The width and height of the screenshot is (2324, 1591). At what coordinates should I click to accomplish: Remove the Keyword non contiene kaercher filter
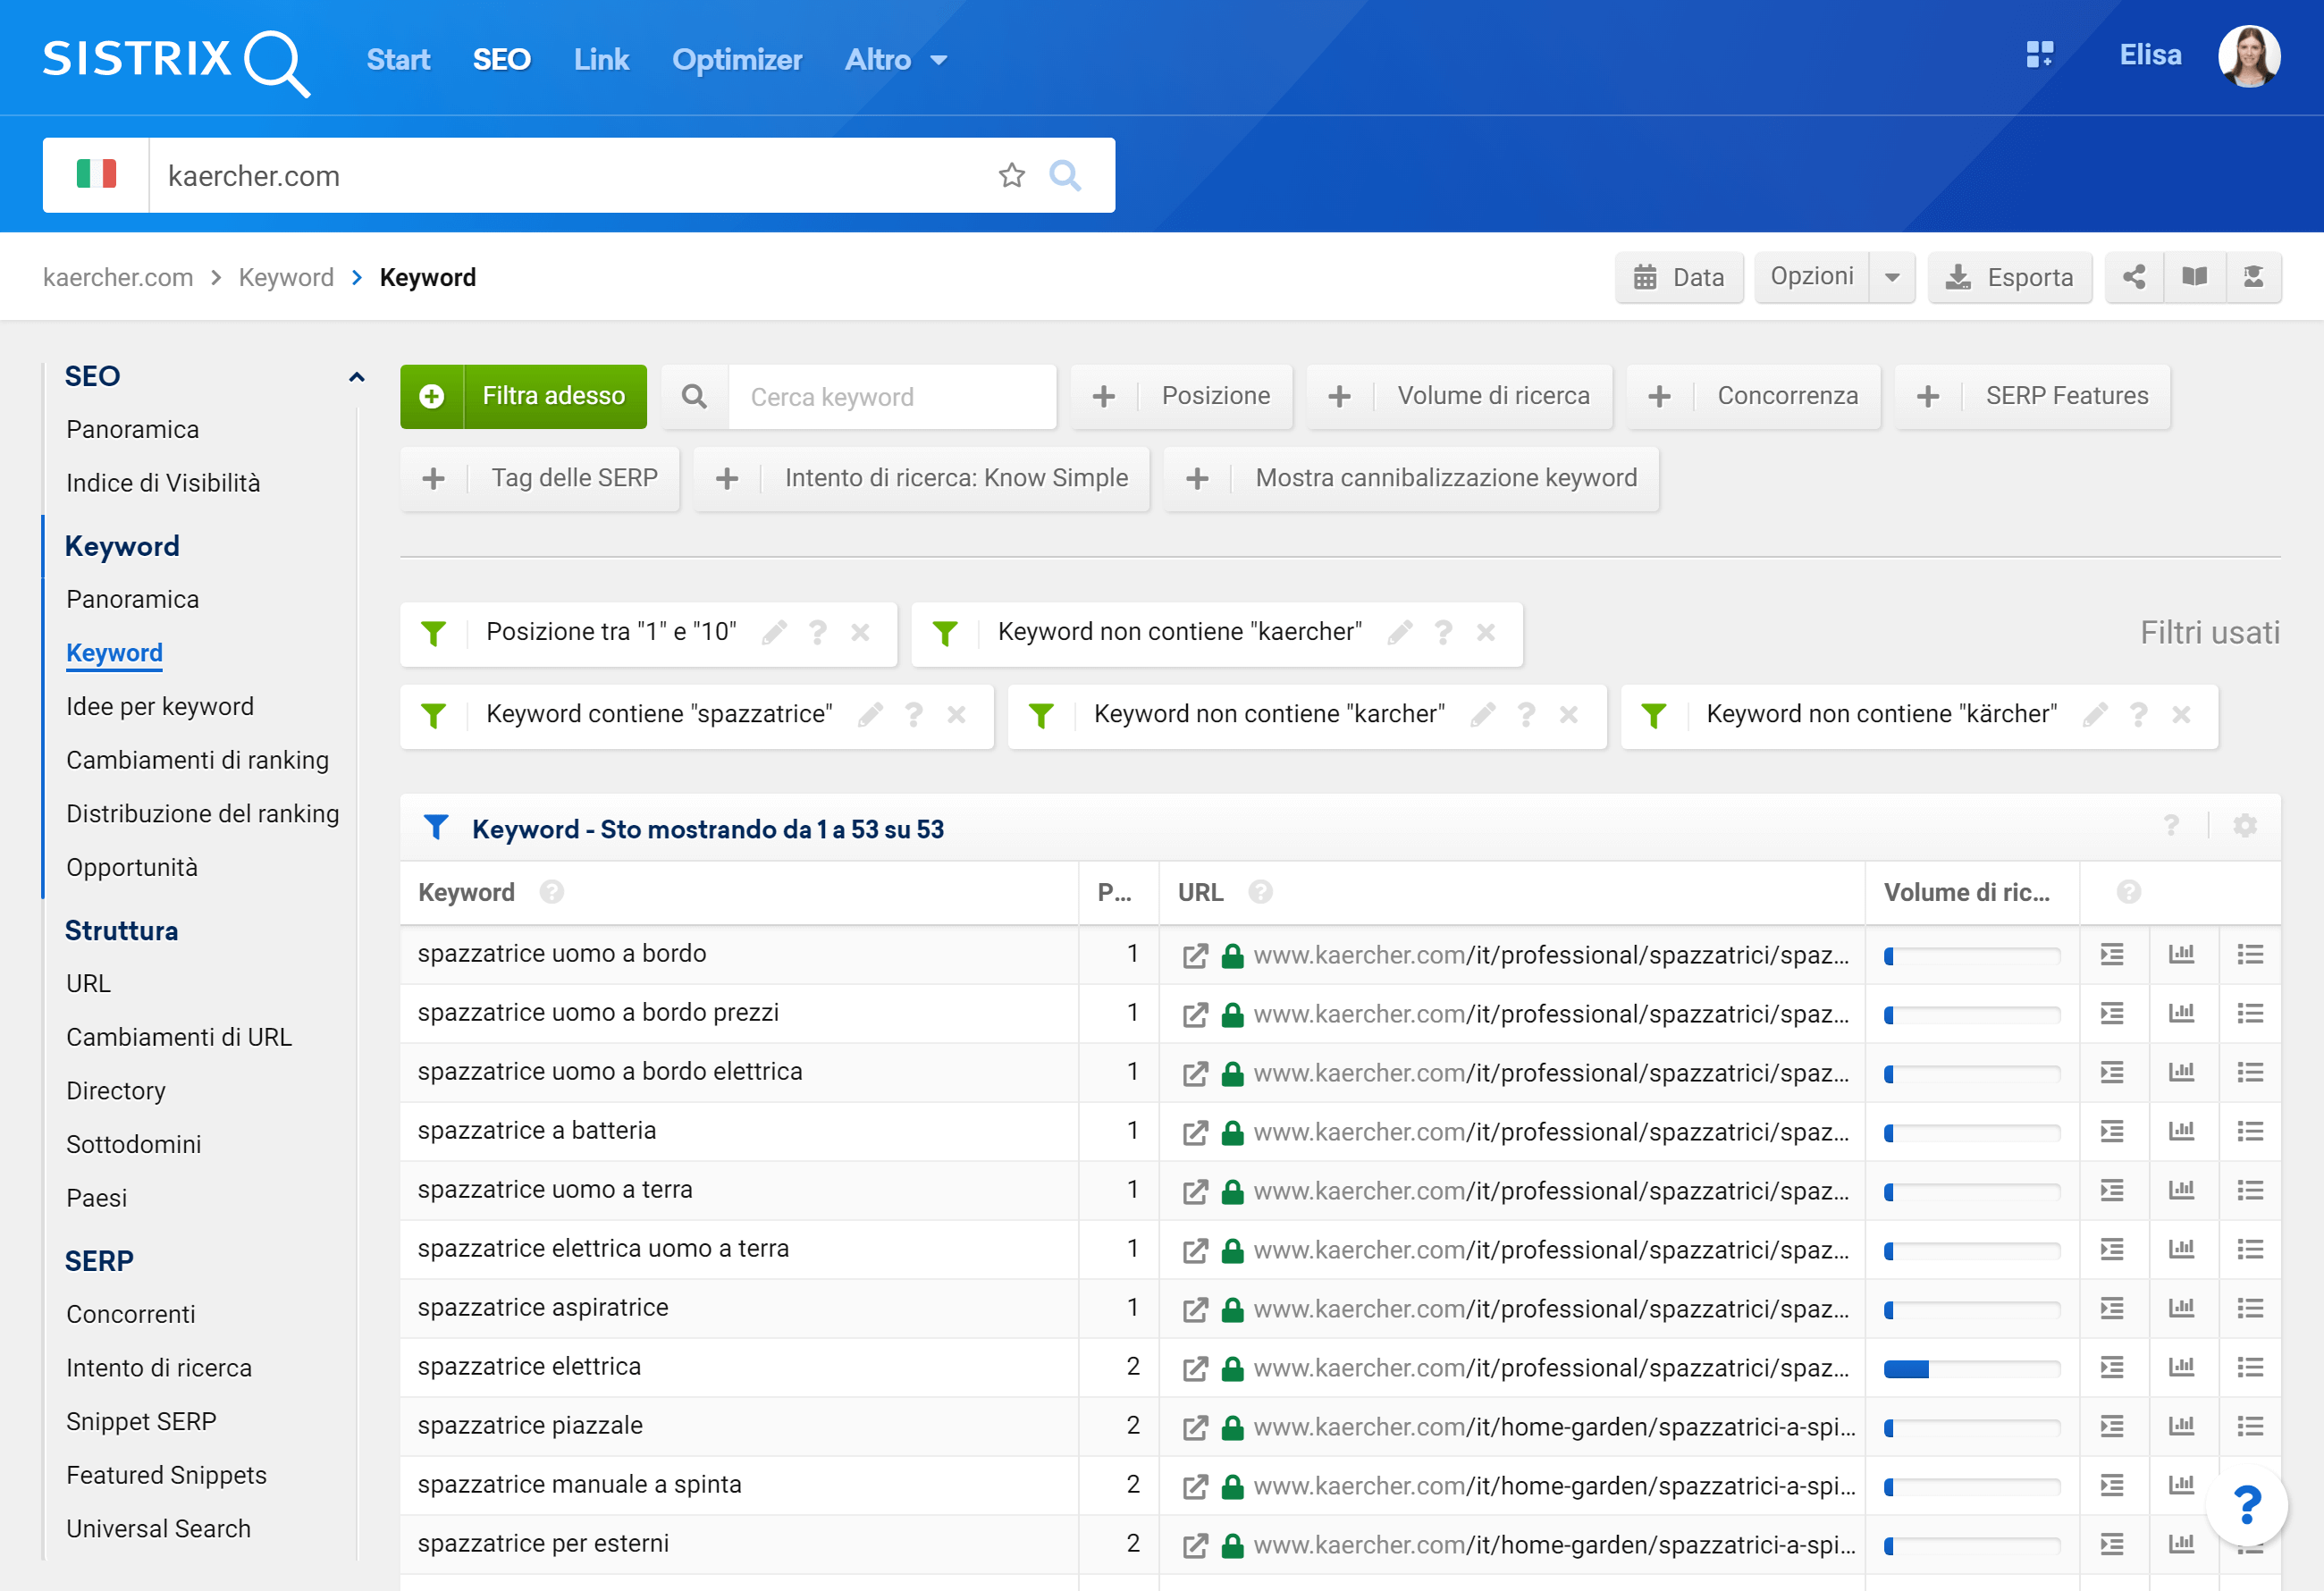click(1486, 632)
